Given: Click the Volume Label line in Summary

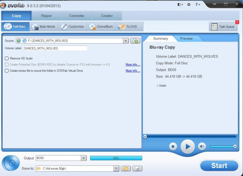Looking at the screenshot, I should coord(187,57).
